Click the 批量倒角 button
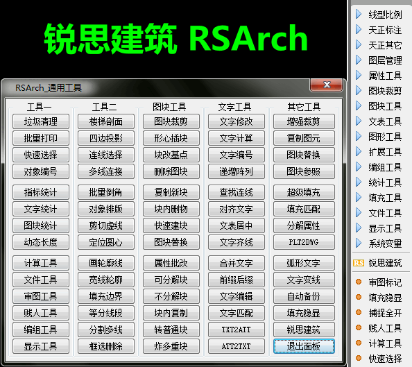The height and width of the screenshot is (367, 412). (106, 192)
